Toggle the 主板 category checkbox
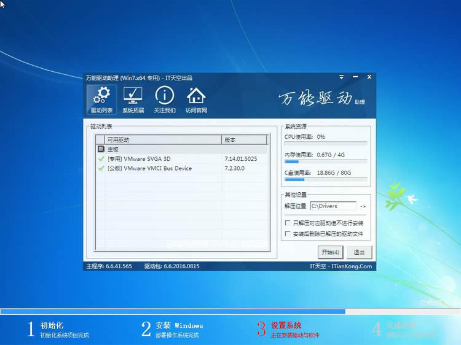461x345 pixels. coord(101,149)
